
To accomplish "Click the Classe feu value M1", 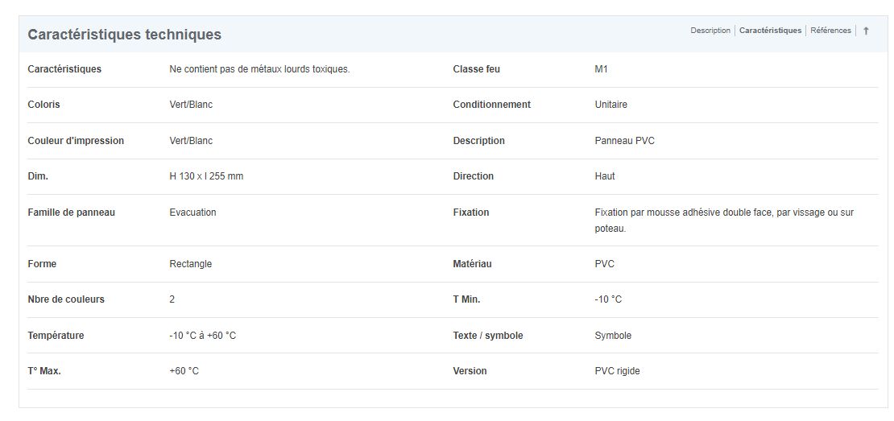I will (601, 69).
